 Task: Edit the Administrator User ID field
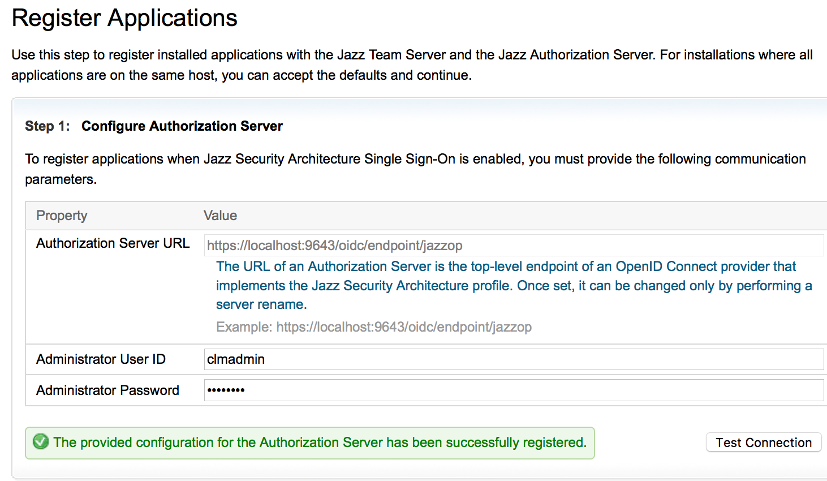[x=514, y=359]
